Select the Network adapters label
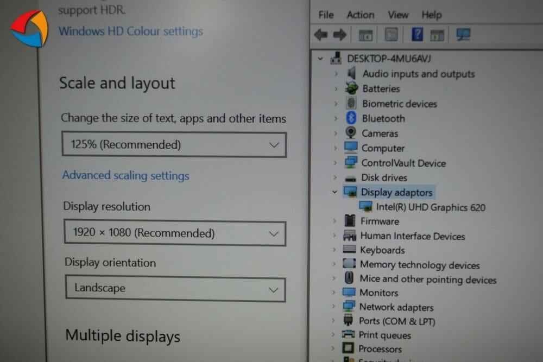This screenshot has width=543, height=362. (x=396, y=307)
